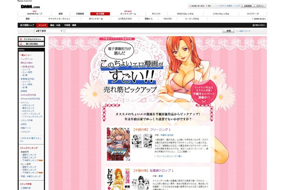This screenshot has width=285, height=190.
Task: Select the 写真集・動画 tab
Action: click(70, 25)
